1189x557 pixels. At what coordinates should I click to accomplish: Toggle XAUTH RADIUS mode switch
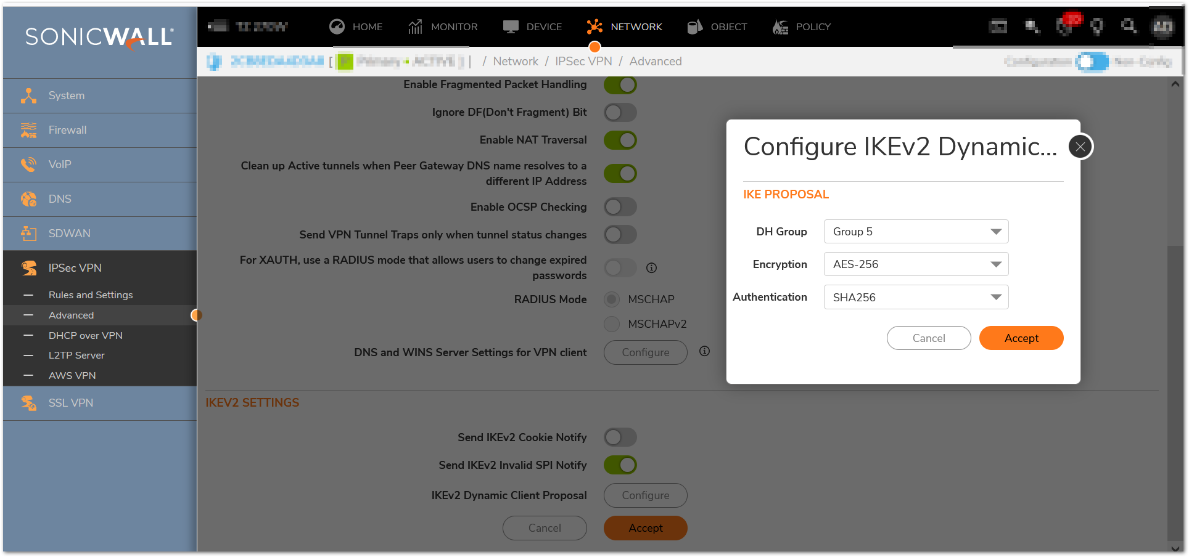620,268
